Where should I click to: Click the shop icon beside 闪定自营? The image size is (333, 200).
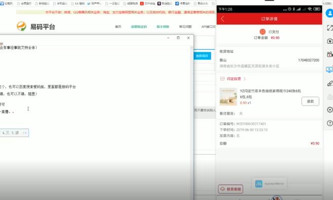(x=223, y=79)
